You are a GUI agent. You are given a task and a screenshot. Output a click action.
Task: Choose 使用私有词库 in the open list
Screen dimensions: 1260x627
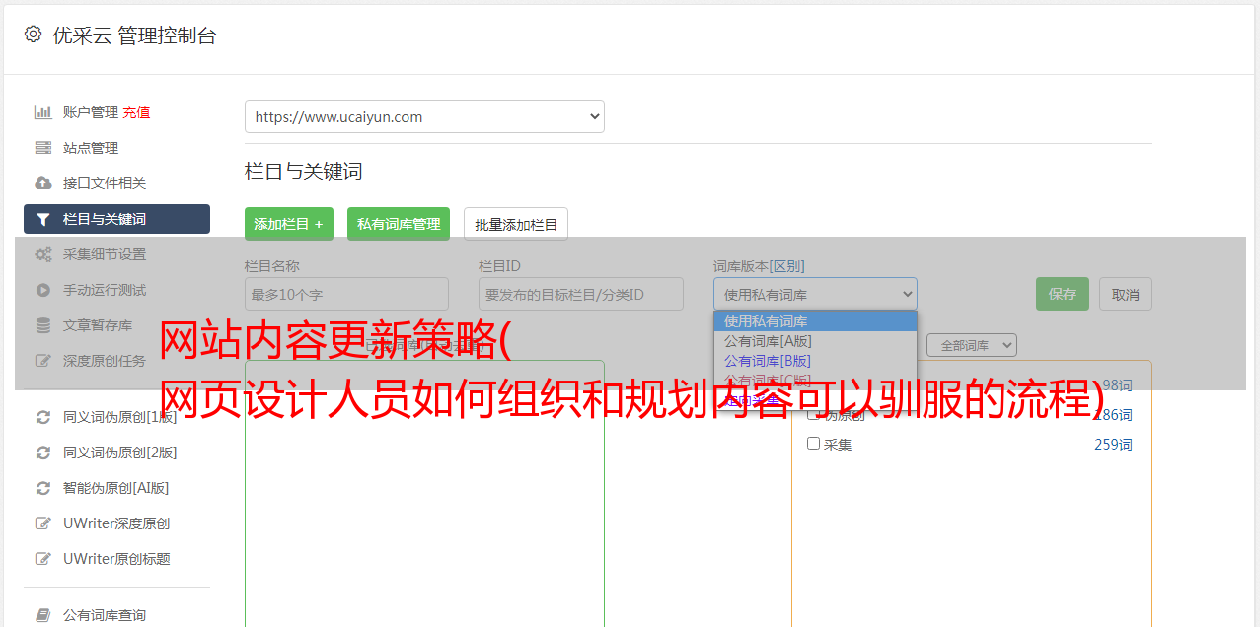815,321
